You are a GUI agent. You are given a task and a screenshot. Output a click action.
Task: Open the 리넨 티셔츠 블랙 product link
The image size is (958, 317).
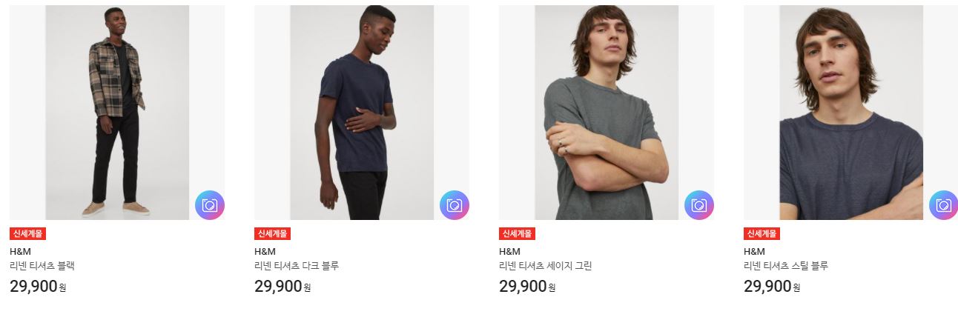[42, 266]
